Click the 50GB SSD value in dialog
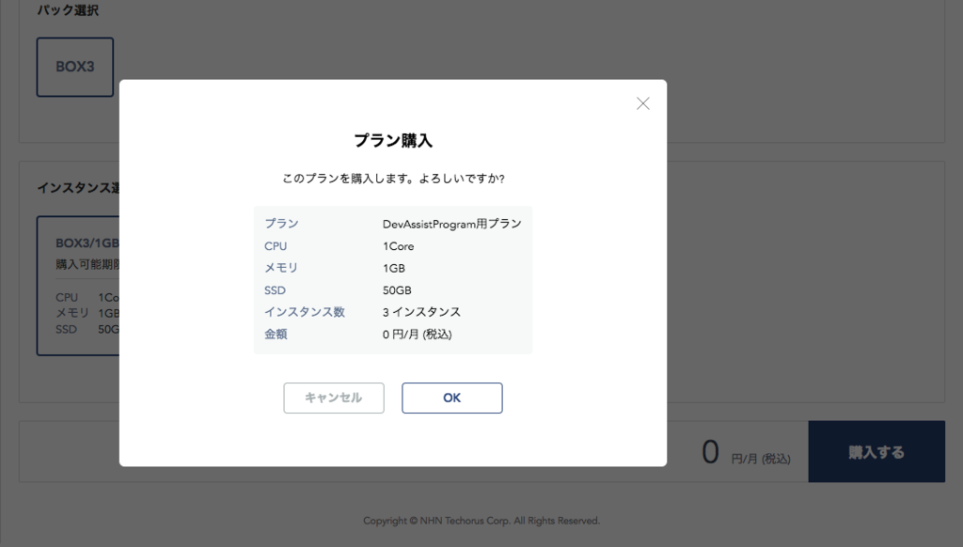 pyautogui.click(x=397, y=290)
